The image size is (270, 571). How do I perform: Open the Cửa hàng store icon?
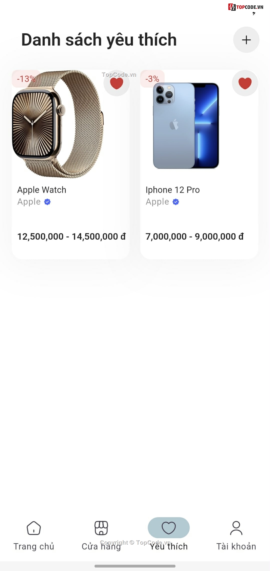(x=101, y=528)
